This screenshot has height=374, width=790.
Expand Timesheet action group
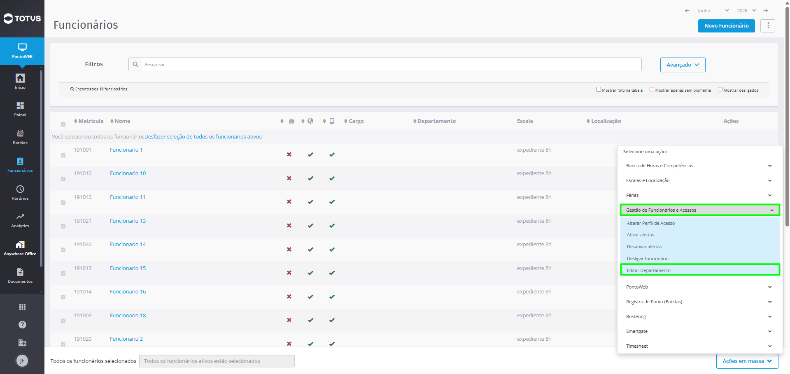coord(699,346)
